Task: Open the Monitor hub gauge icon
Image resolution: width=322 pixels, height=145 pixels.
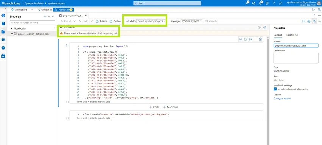Action: pos(3,48)
